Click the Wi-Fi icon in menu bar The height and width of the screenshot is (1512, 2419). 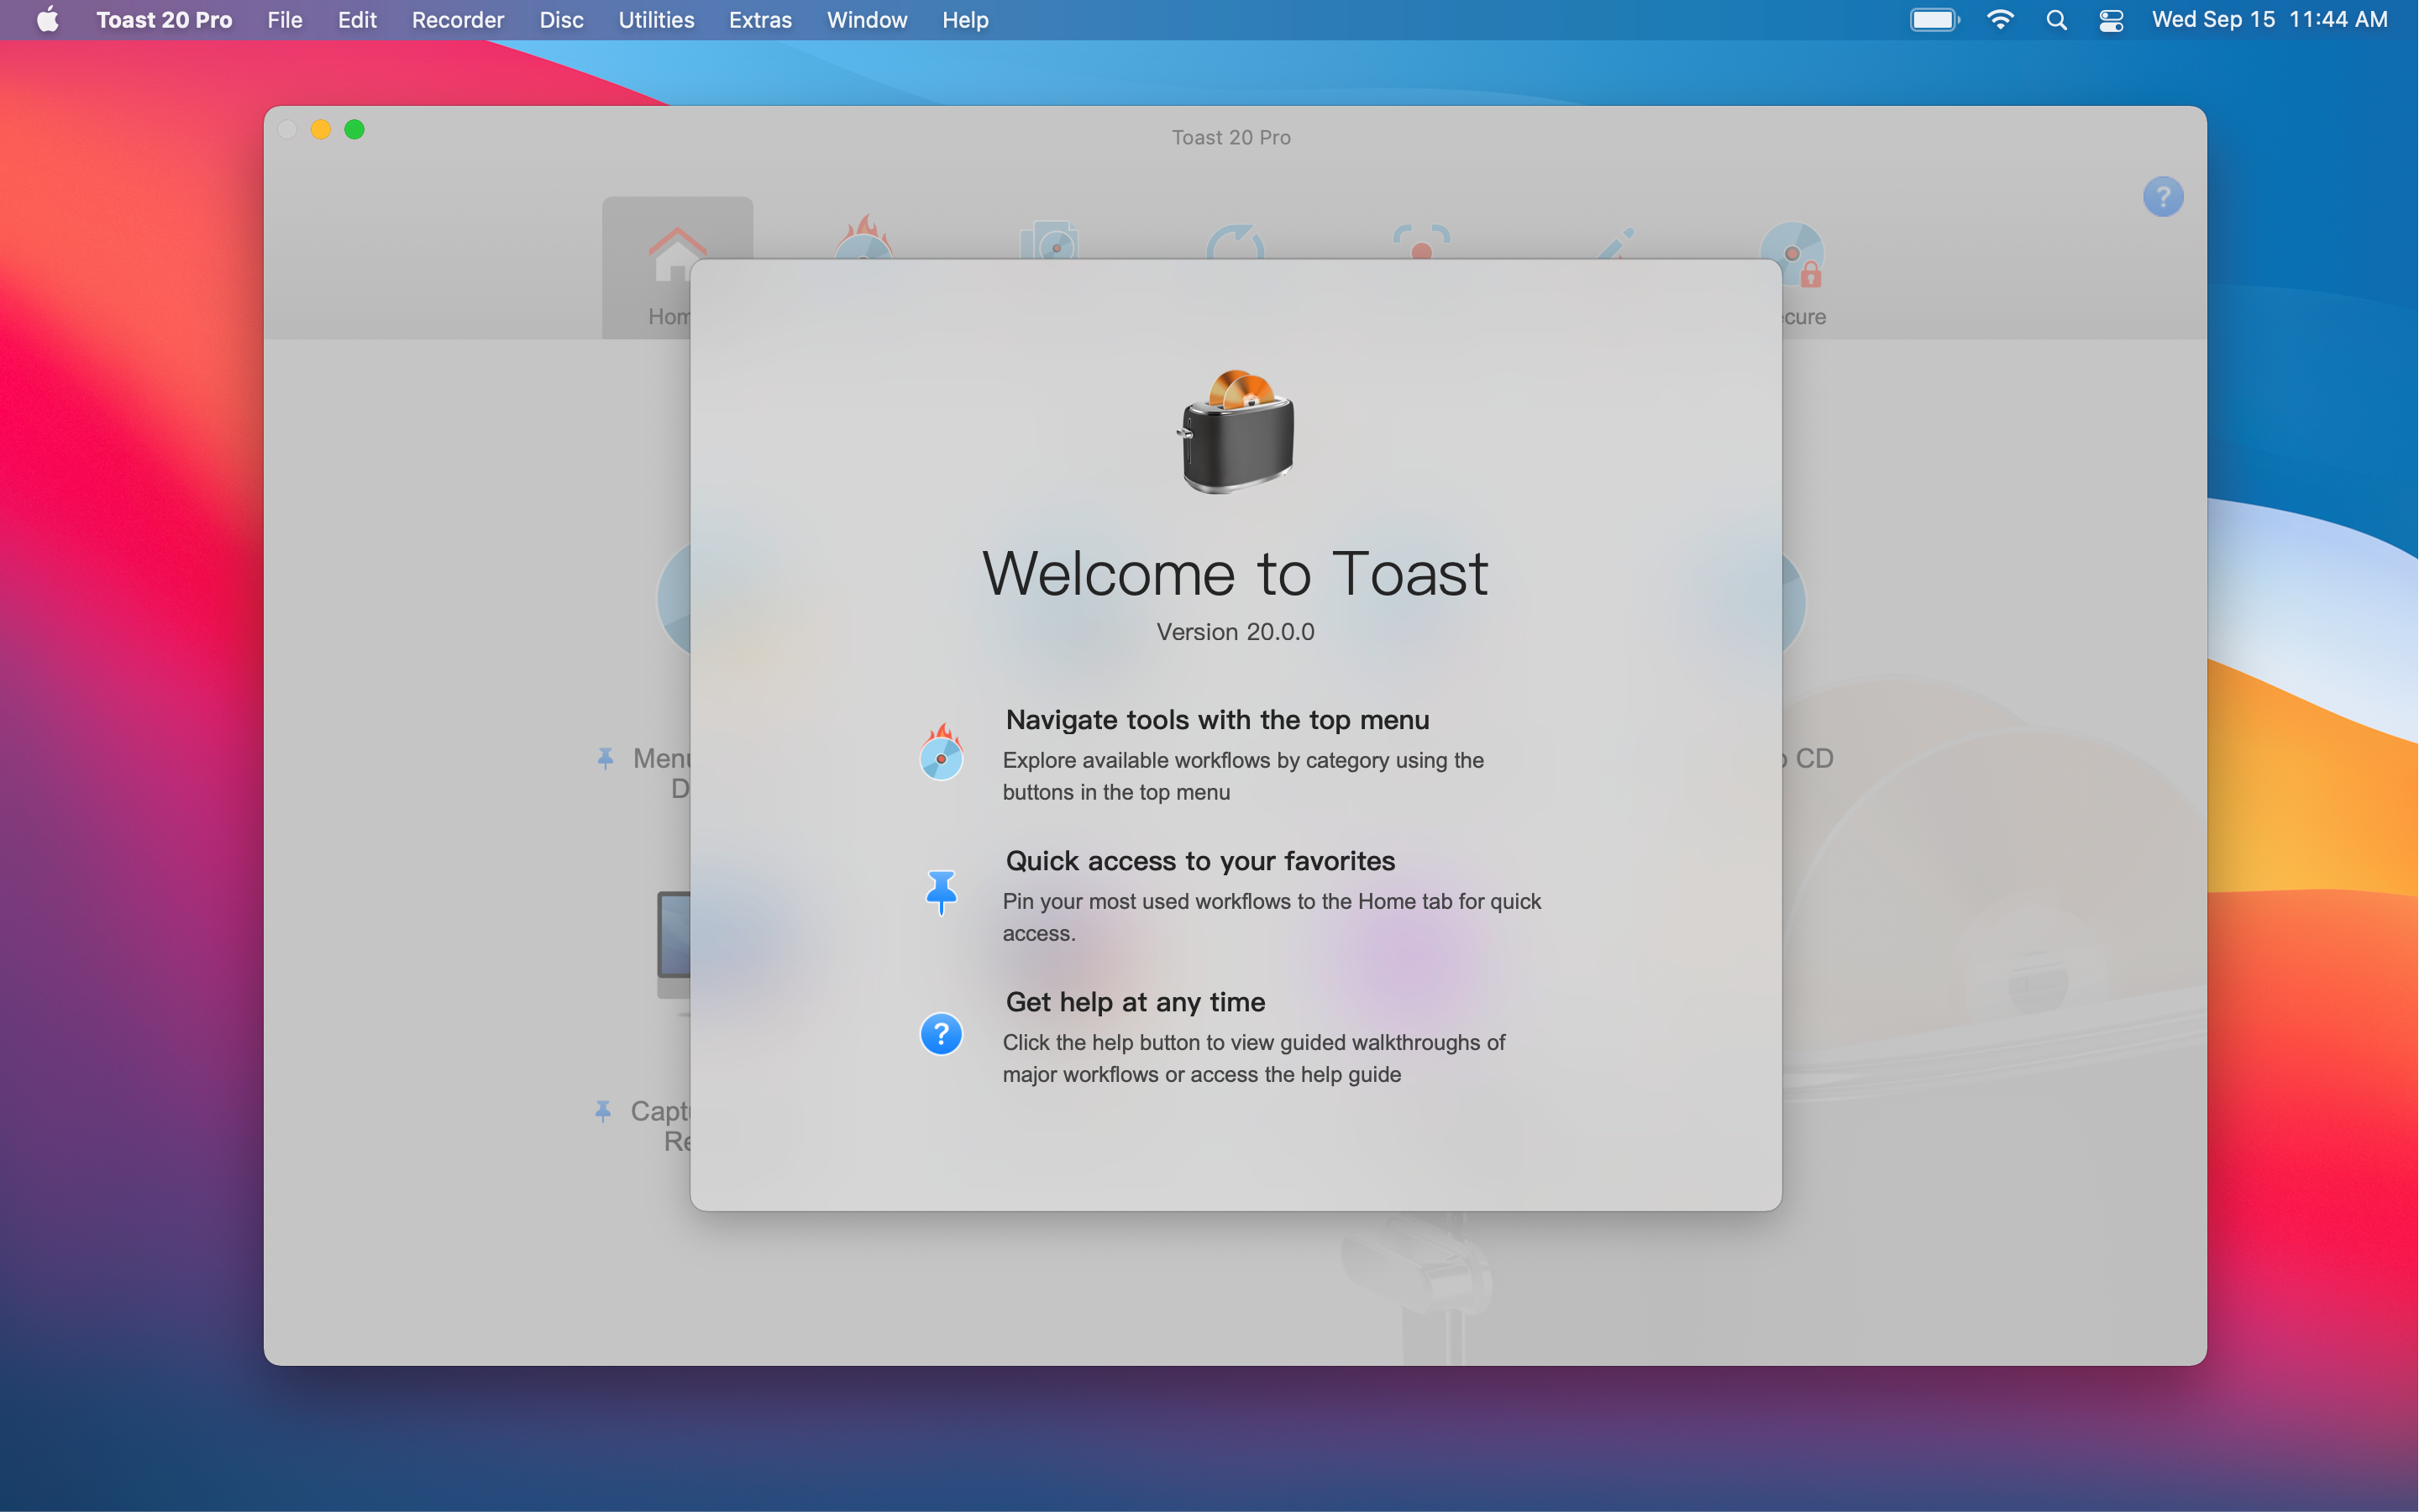click(2000, 20)
